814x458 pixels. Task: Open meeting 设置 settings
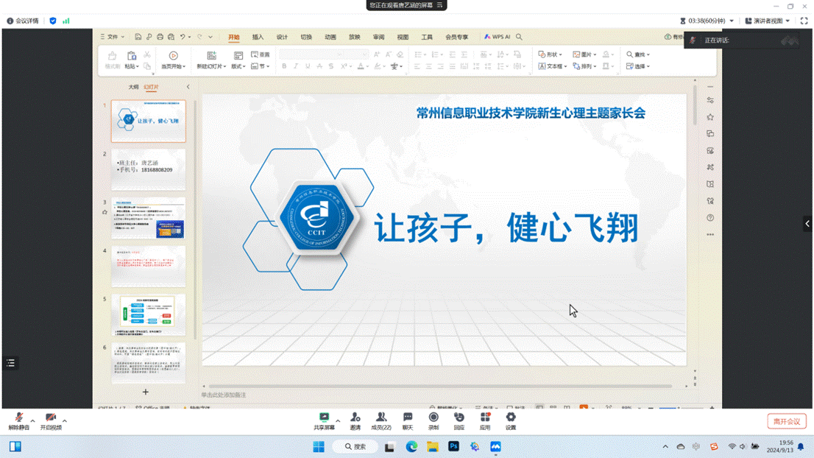point(511,421)
